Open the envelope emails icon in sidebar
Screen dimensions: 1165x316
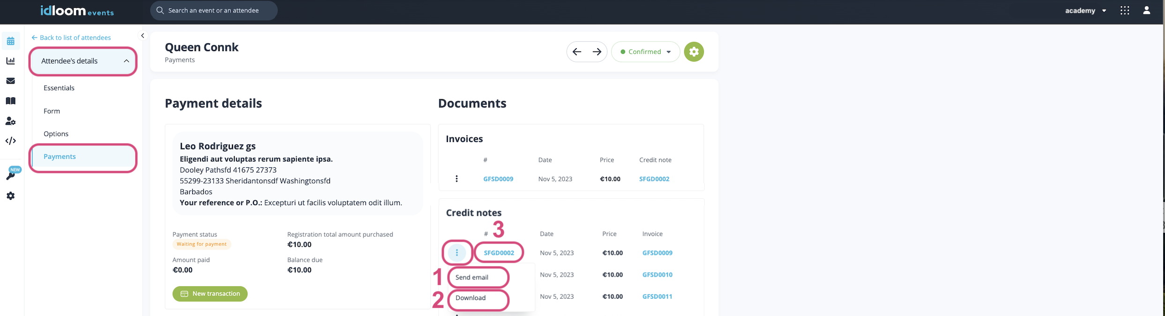(10, 81)
